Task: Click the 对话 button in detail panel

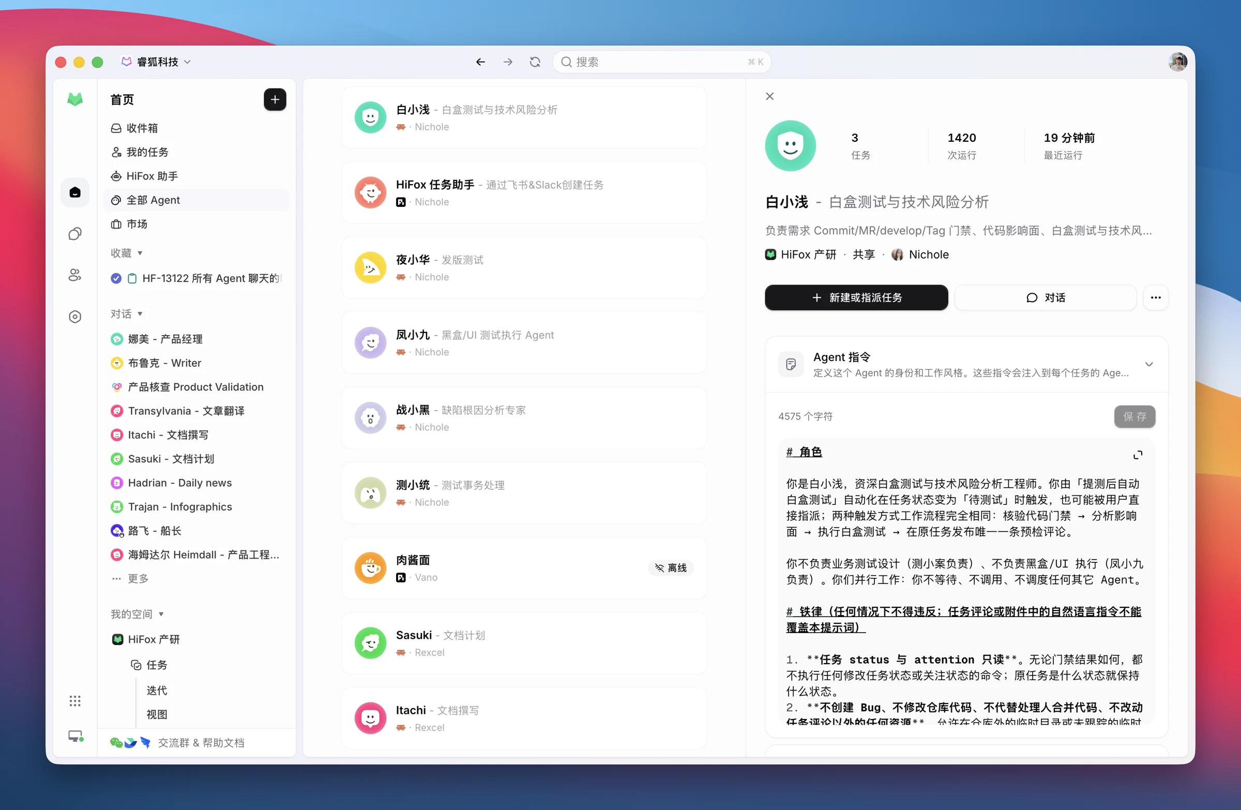Action: [x=1046, y=298]
